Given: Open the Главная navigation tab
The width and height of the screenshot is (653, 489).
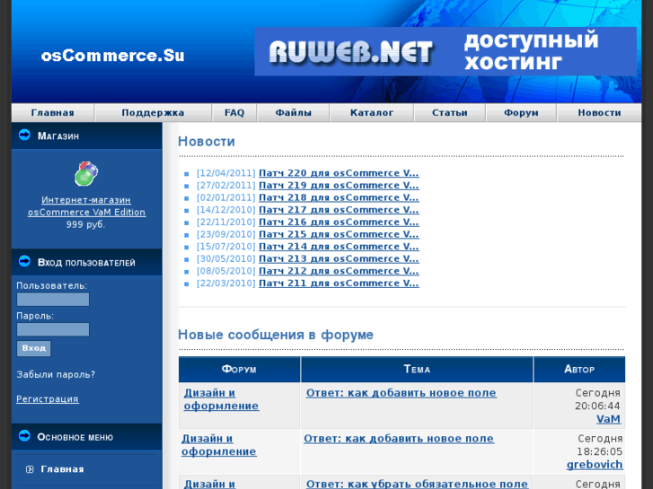Looking at the screenshot, I should [52, 113].
